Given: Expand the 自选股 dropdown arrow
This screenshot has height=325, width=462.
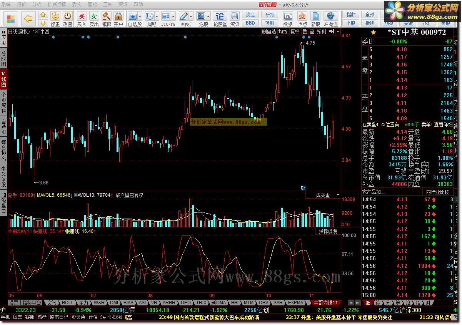Looking at the screenshot, I should [x=140, y=17].
